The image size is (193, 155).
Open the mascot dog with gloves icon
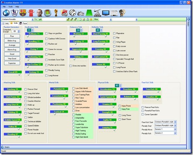point(122,13)
